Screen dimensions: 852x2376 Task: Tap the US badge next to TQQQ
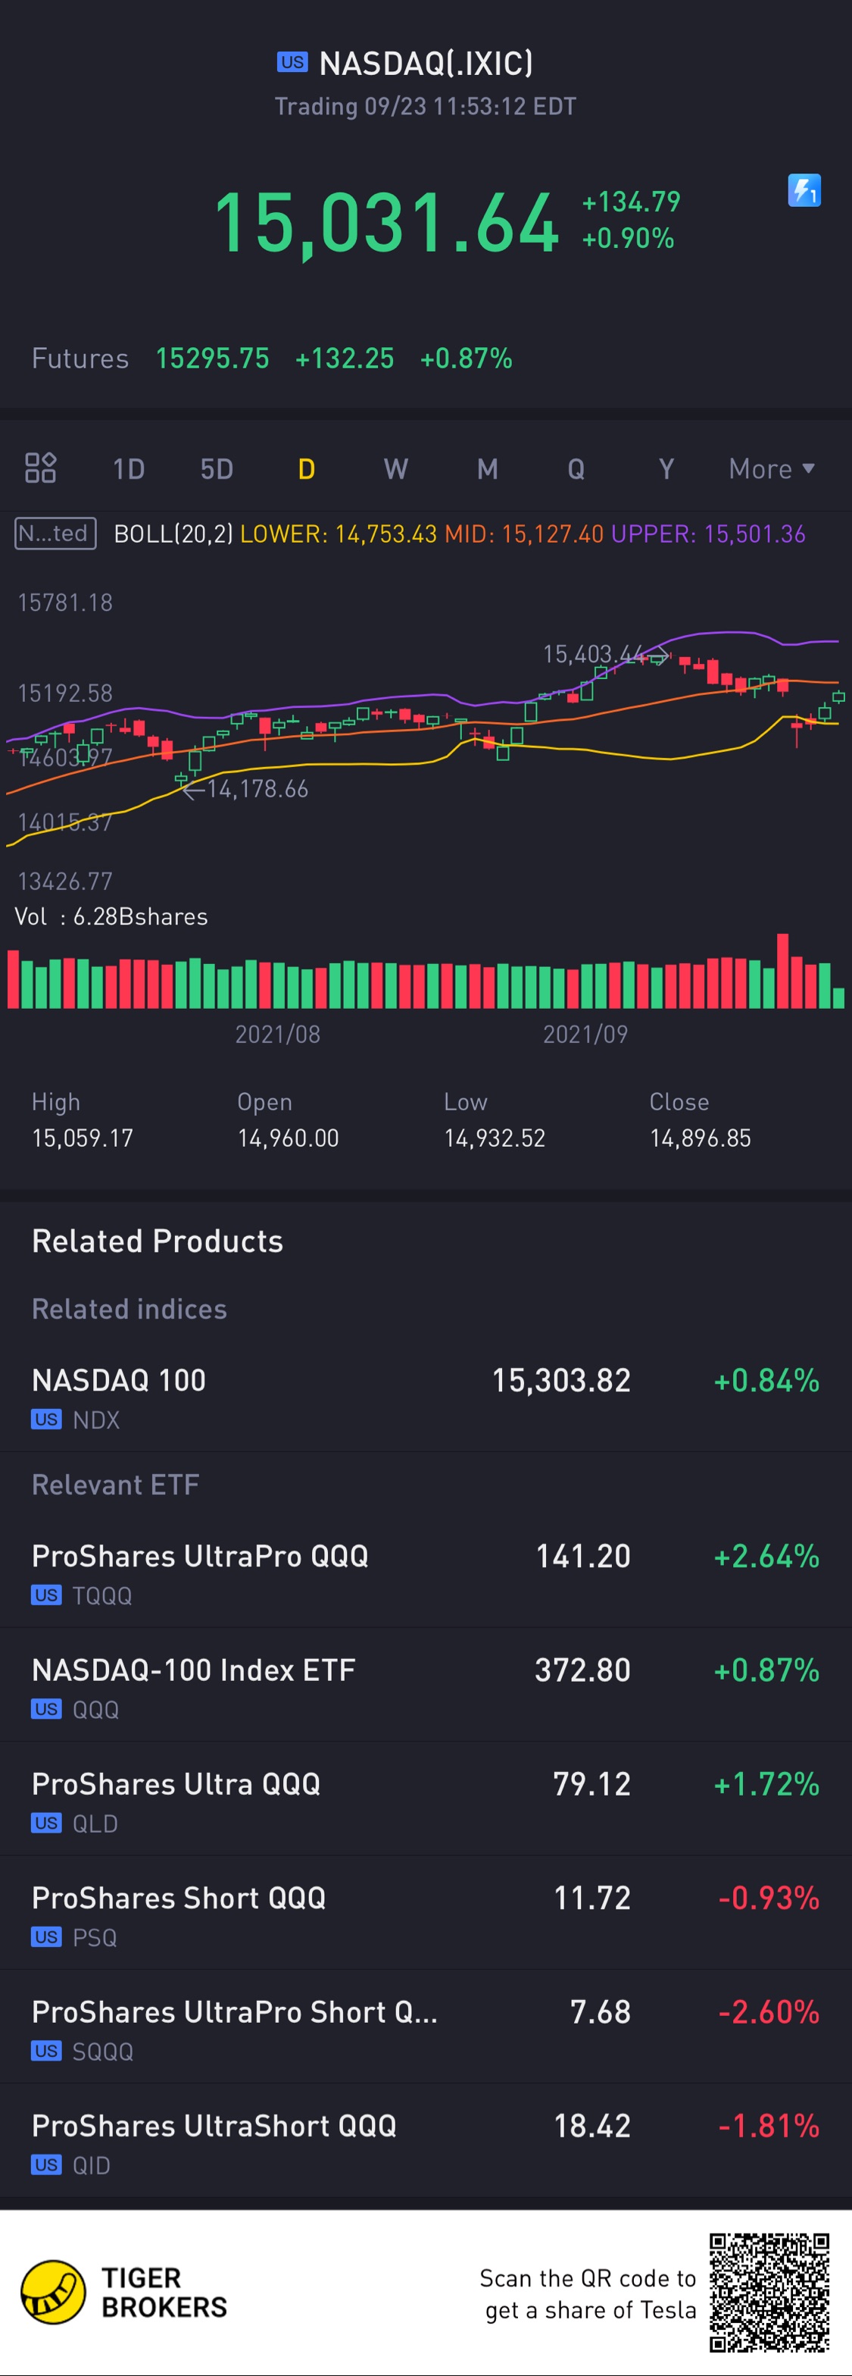tap(46, 1595)
